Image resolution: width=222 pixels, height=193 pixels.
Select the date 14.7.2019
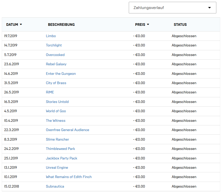point(11,45)
